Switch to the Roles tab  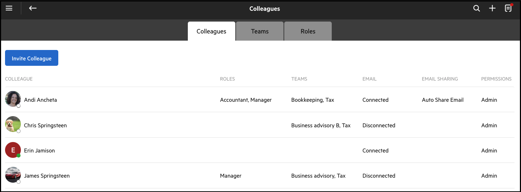click(308, 31)
